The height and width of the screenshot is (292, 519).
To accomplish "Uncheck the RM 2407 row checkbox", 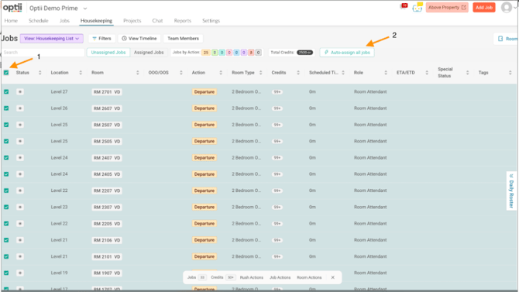I will (6, 157).
